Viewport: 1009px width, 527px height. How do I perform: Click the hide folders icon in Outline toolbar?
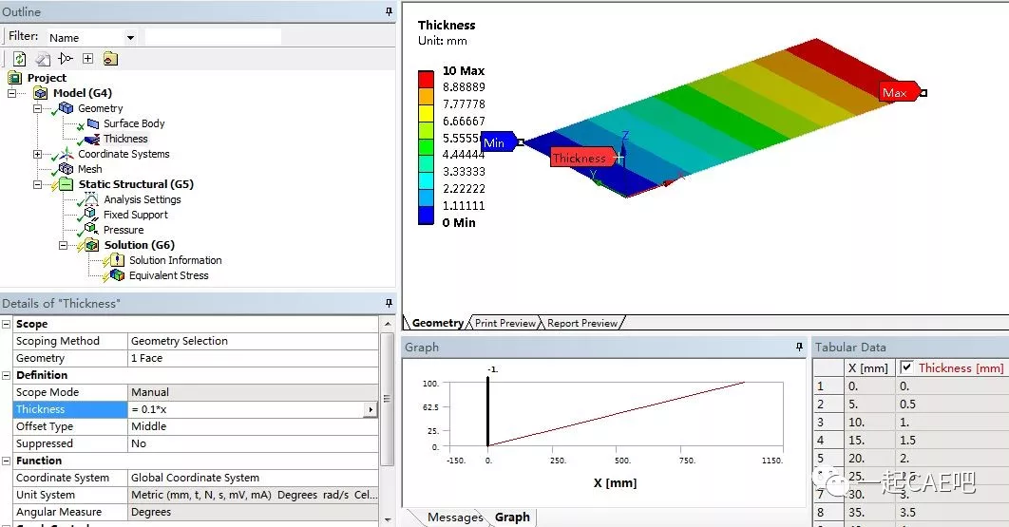tap(110, 59)
